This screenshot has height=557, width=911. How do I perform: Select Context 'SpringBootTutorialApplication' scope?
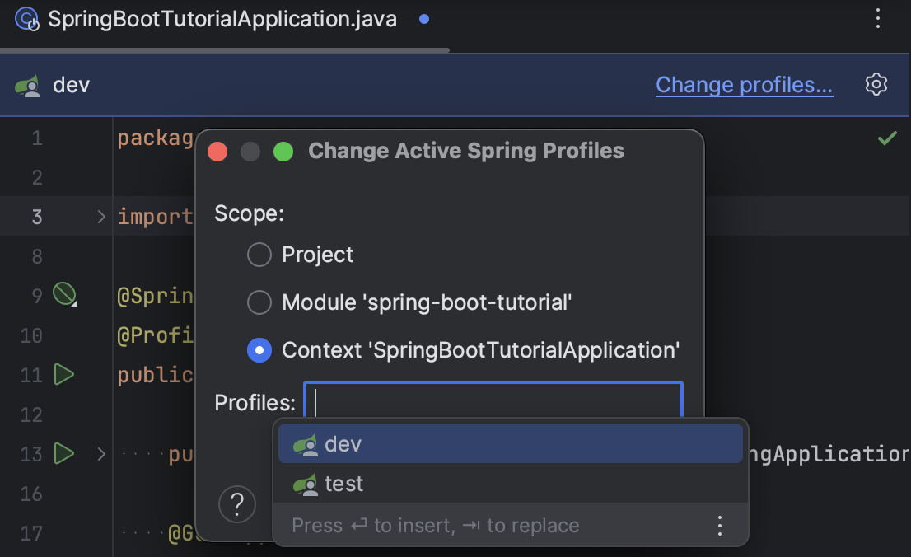(259, 350)
